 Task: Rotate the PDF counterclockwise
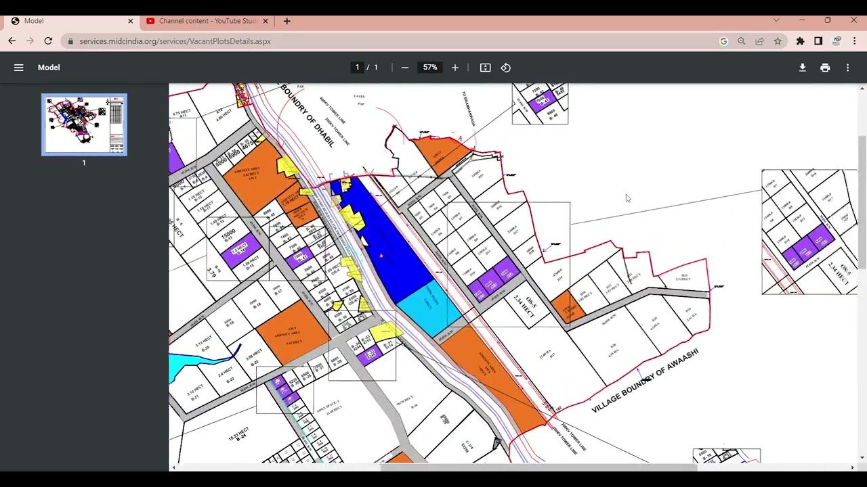[x=505, y=68]
